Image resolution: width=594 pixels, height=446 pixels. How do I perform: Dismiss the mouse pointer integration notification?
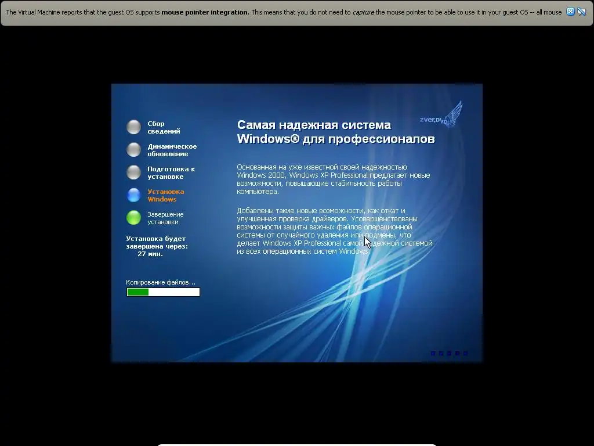[x=570, y=12]
